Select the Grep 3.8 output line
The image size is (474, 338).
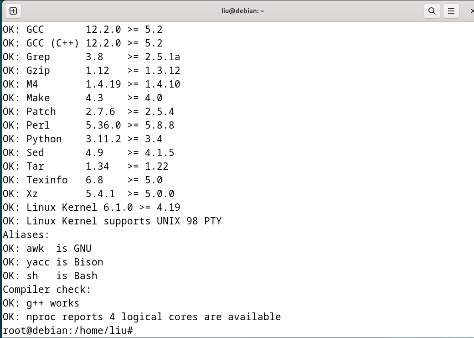click(x=91, y=57)
